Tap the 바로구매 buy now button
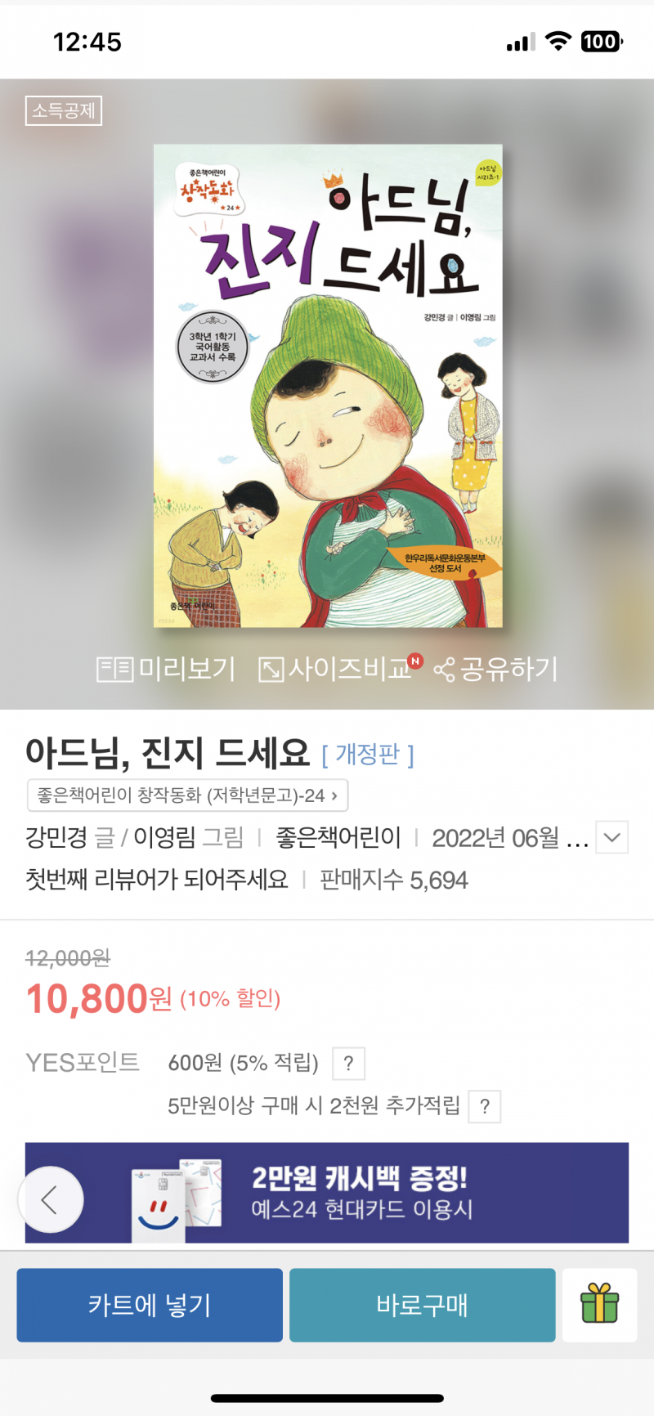 [x=422, y=1305]
